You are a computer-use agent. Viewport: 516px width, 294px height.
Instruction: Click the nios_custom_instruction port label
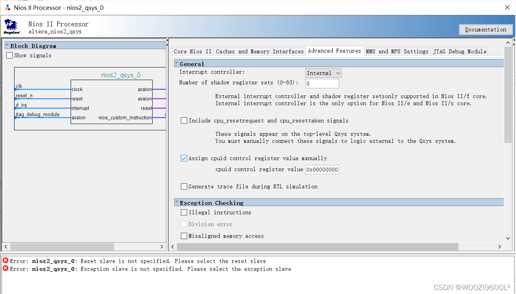[x=125, y=118]
